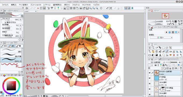The height and width of the screenshot is (97, 183).
Task: Select the Ellipse figure tool
Action: 150,55
